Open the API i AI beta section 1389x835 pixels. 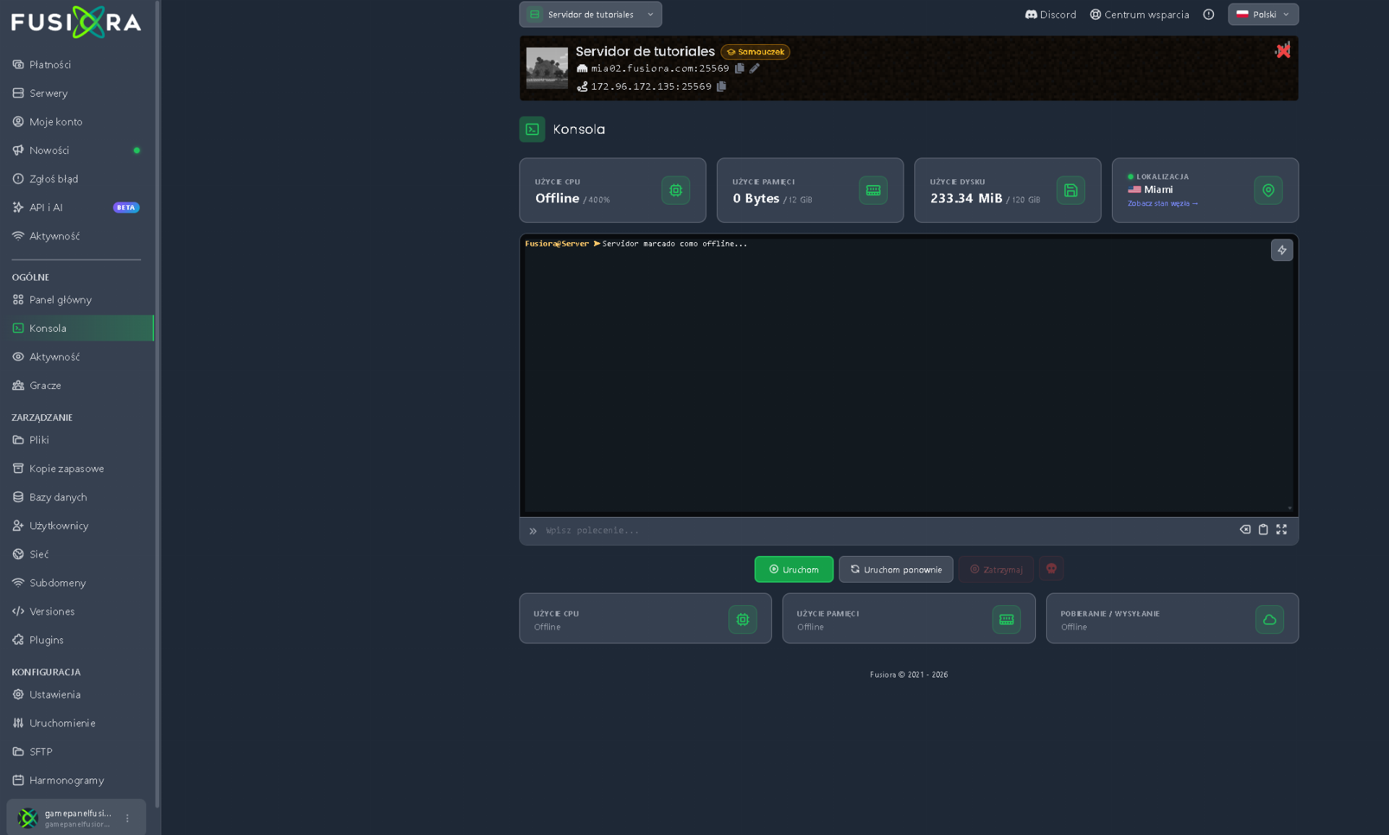pyautogui.click(x=77, y=207)
